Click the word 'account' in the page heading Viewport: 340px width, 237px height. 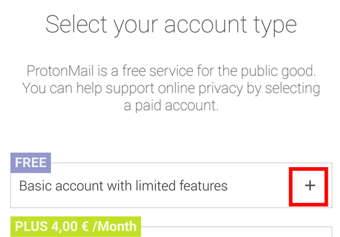[x=206, y=24]
